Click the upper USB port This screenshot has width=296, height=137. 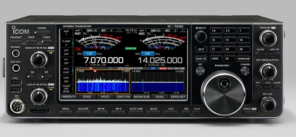[16, 83]
